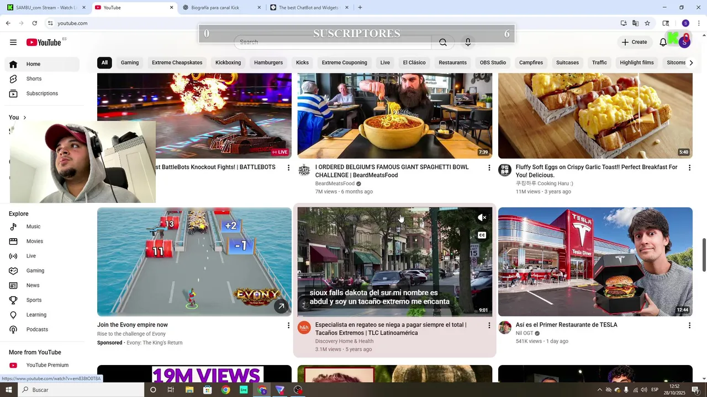The image size is (707, 397).
Task: Open the Fluffy Soft Eggs video title
Action: pos(597,171)
